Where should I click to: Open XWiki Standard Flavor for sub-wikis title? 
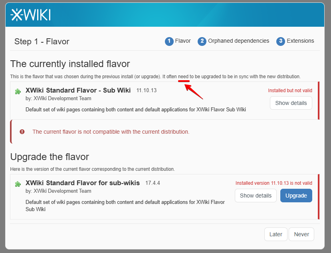coord(83,183)
